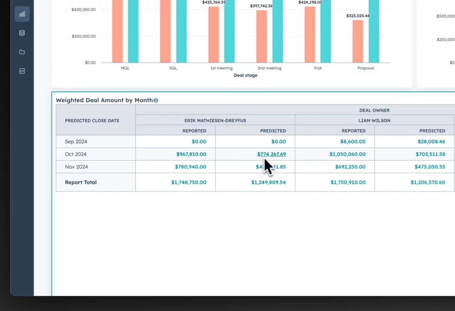The height and width of the screenshot is (311, 455).
Task: Click the Predicted Close Date column header
Action: 92,121
